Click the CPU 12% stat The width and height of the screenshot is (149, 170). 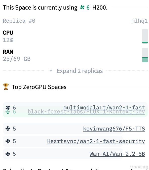[x=8, y=36]
